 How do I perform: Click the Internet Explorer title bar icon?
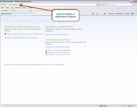(x=1, y=1)
